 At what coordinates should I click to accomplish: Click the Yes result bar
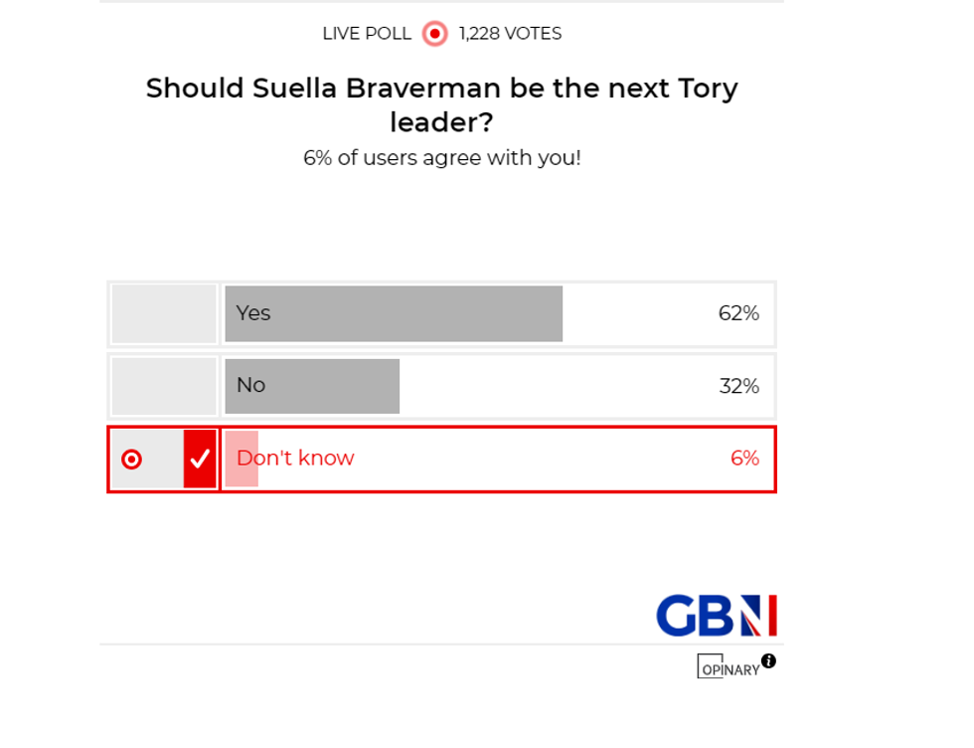(x=394, y=313)
